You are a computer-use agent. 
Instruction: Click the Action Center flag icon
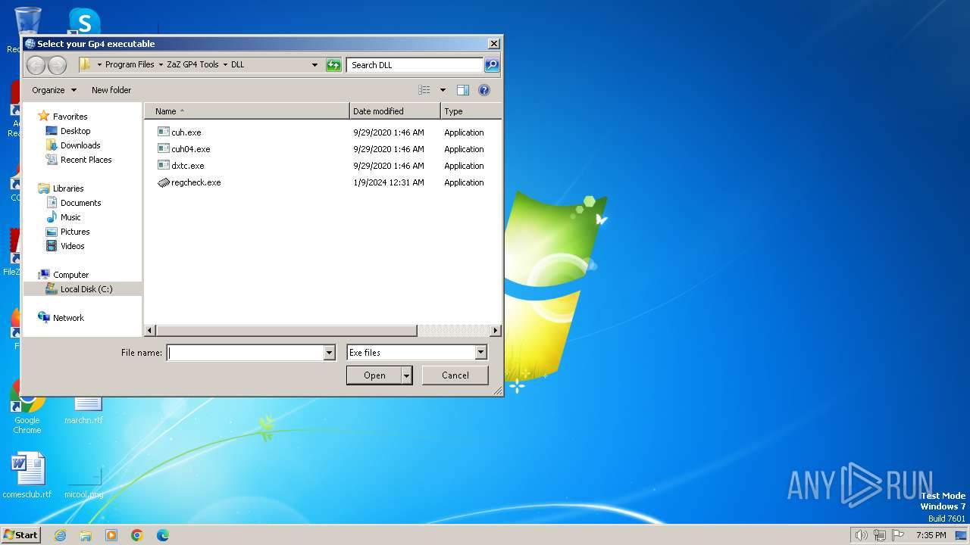[898, 535]
